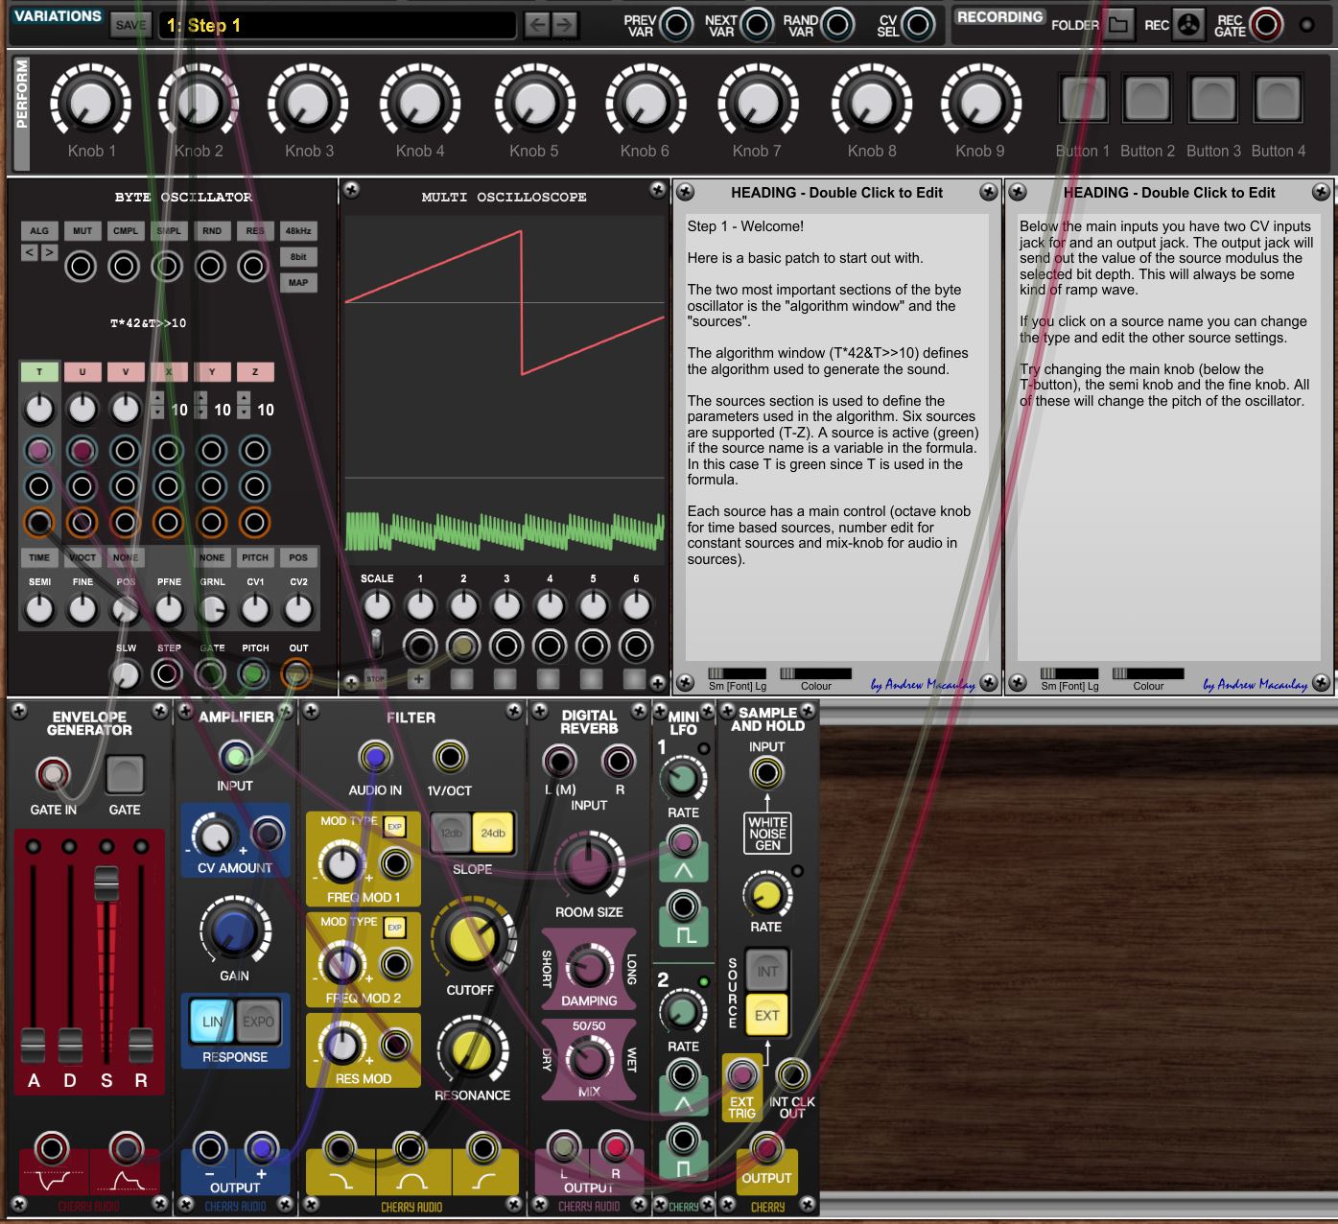Open the recording Folder icon
The width and height of the screenshot is (1338, 1224).
click(x=1117, y=25)
